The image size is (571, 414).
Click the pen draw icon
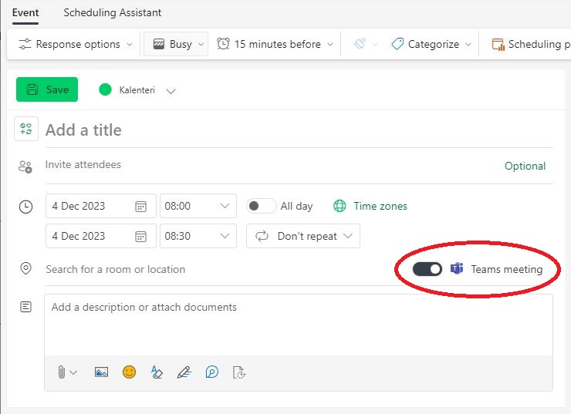pyautogui.click(x=184, y=372)
